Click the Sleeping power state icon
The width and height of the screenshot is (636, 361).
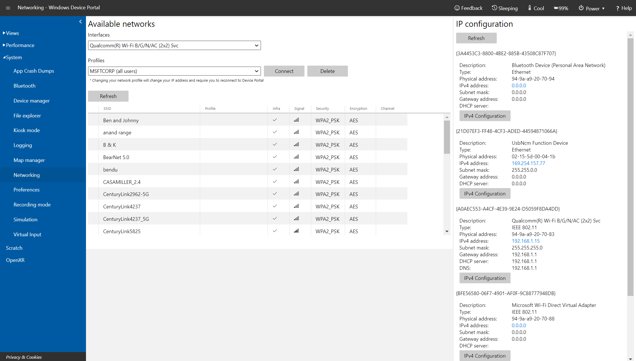[493, 7]
